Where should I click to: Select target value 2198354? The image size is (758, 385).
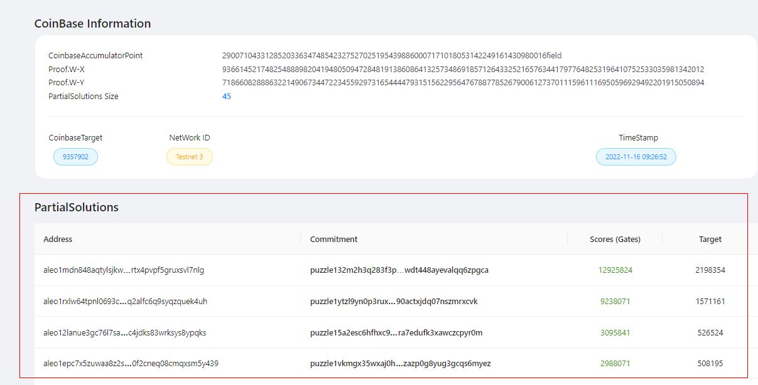pyautogui.click(x=710, y=270)
